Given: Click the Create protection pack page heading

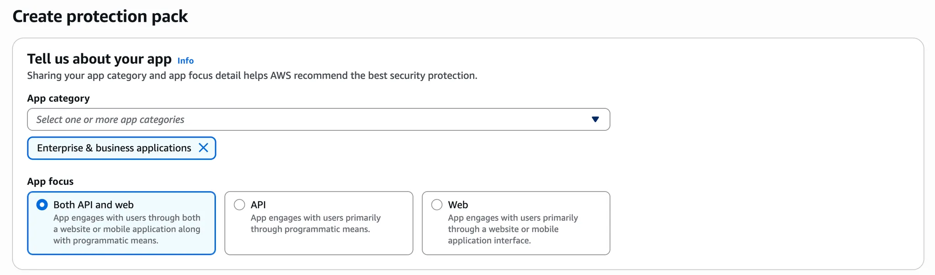Looking at the screenshot, I should [x=100, y=16].
